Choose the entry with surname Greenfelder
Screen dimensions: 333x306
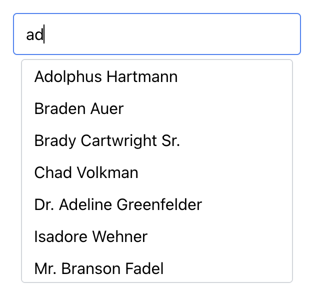[x=118, y=205]
